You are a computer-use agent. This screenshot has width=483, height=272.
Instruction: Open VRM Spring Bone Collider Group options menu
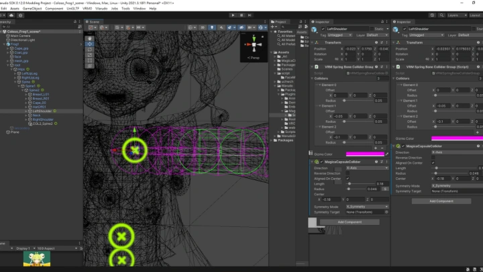[387, 67]
